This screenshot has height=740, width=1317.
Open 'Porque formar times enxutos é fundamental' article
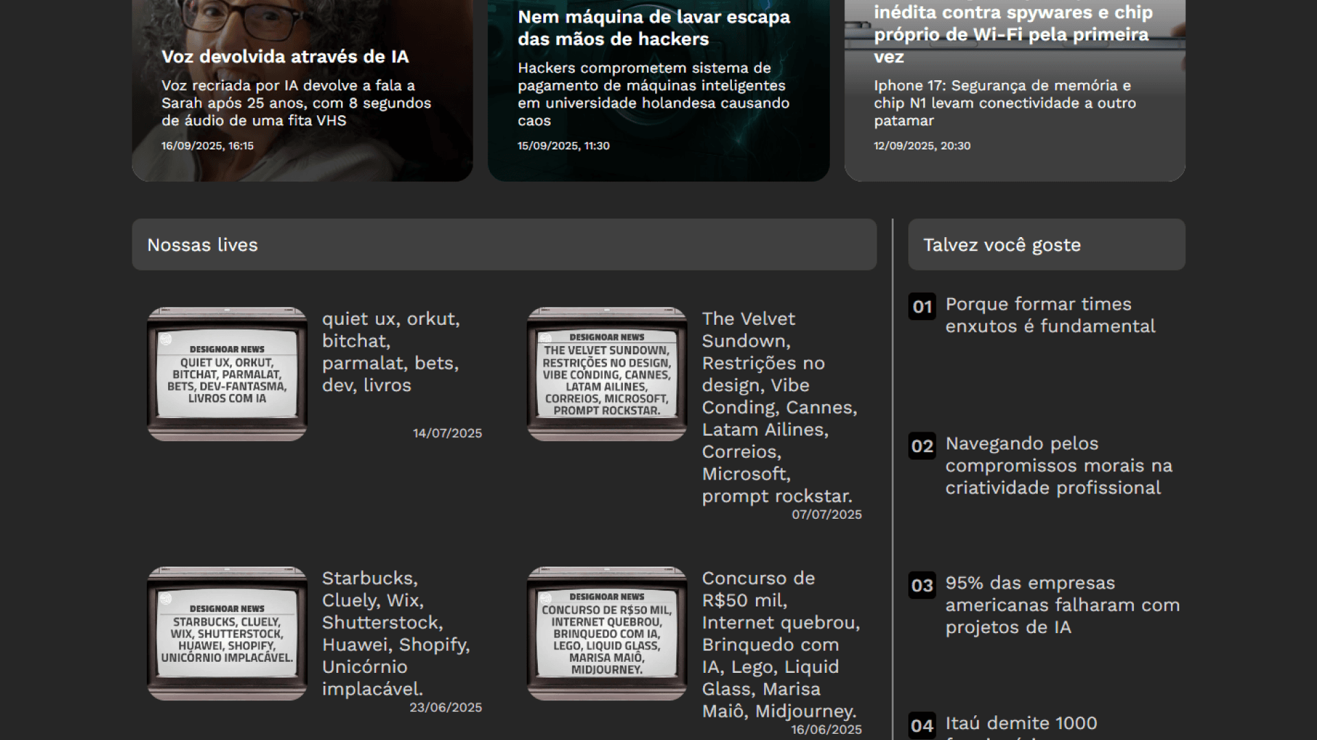point(1049,315)
